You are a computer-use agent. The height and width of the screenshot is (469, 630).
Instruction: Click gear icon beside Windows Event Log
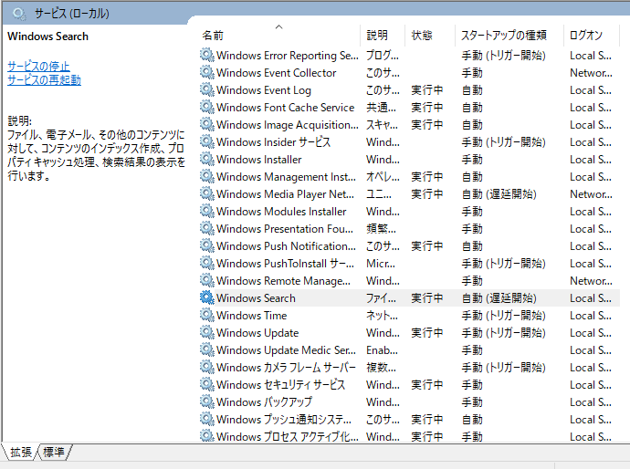[207, 89]
